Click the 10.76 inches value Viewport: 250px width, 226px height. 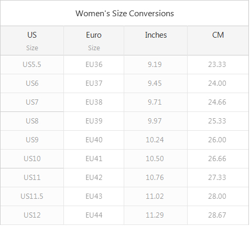pos(155,177)
